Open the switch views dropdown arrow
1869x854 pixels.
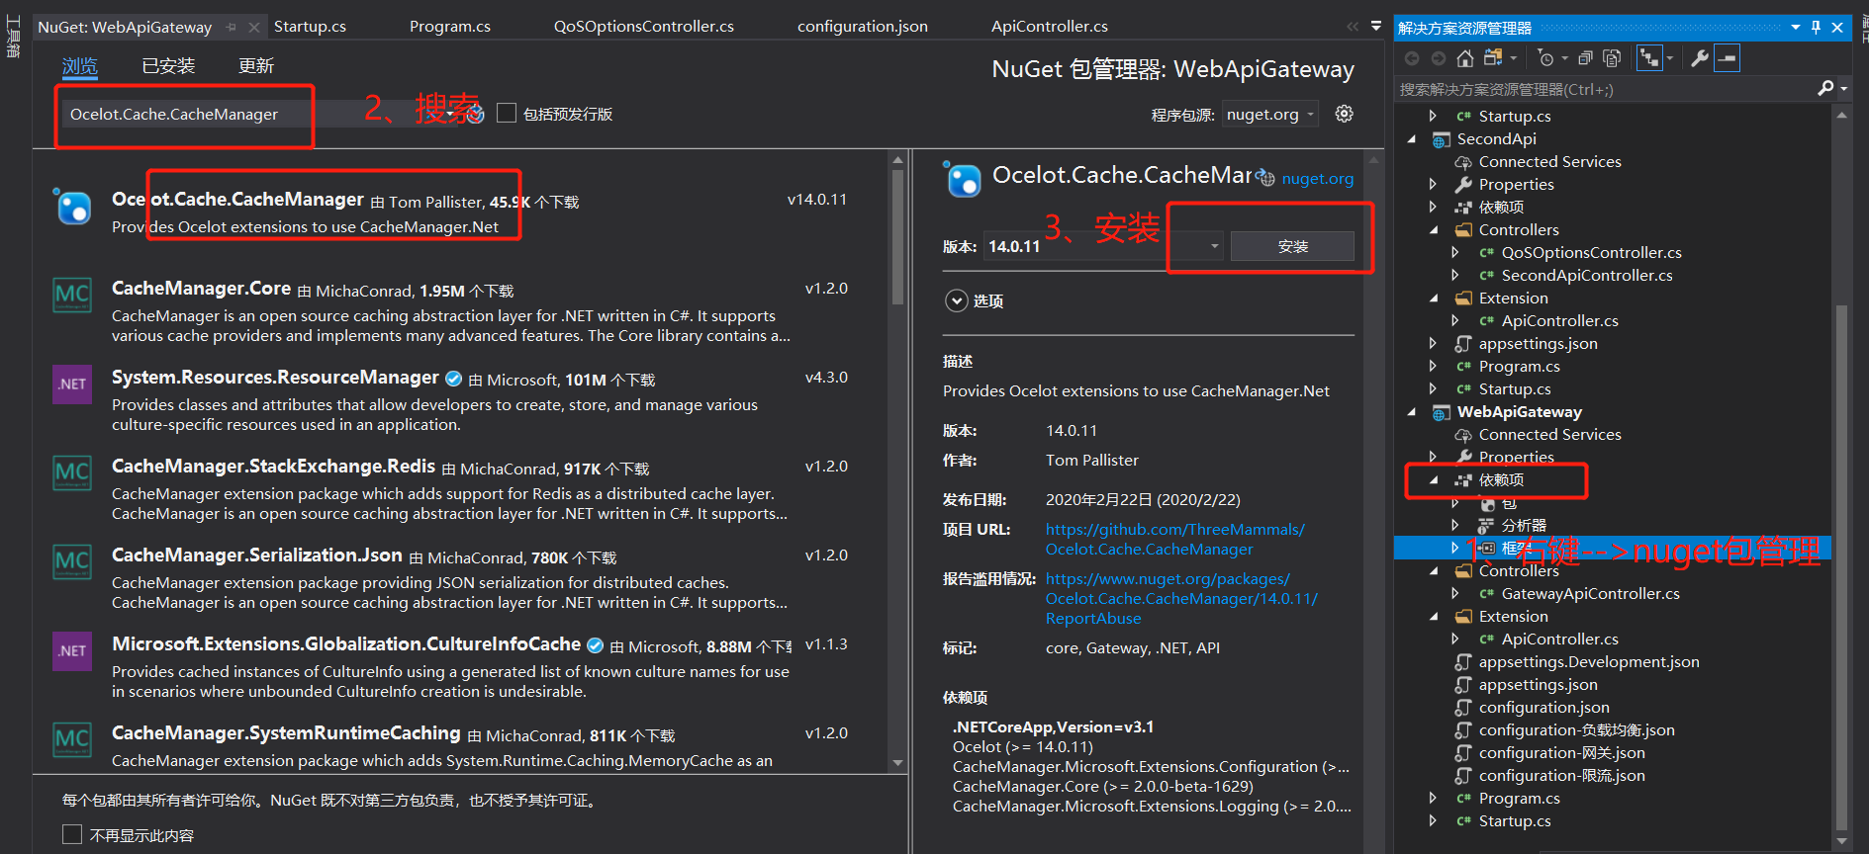pyautogui.click(x=1513, y=58)
